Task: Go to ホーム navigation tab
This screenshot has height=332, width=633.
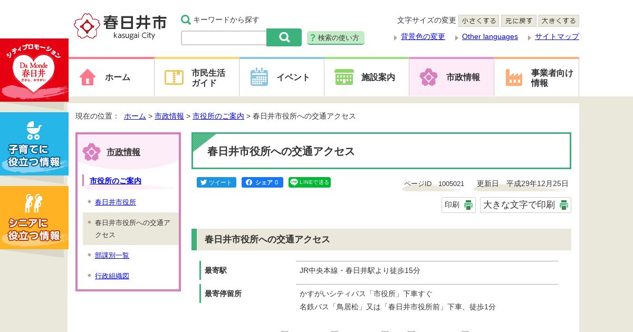Action: tap(111, 77)
